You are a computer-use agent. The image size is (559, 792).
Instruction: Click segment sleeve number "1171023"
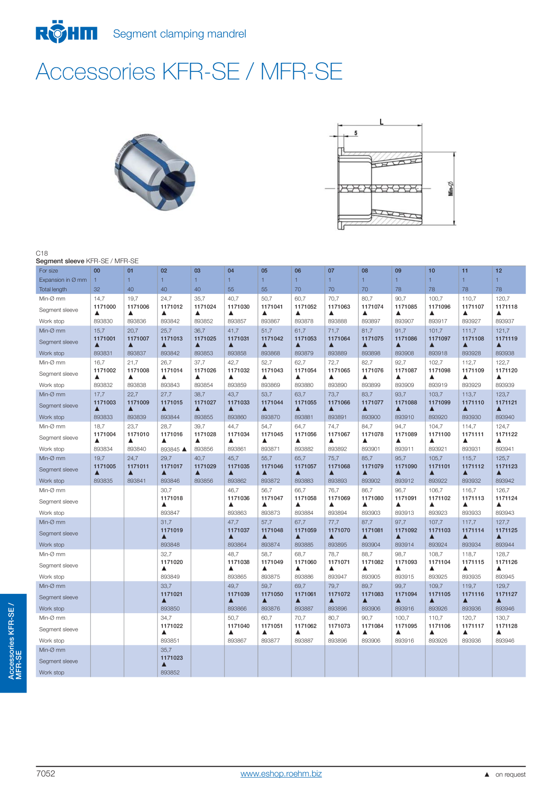coord(172,658)
